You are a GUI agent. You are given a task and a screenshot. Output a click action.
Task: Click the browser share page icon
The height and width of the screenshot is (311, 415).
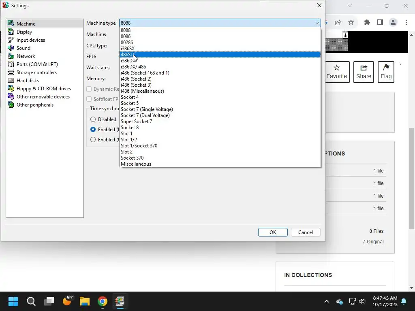click(x=338, y=23)
